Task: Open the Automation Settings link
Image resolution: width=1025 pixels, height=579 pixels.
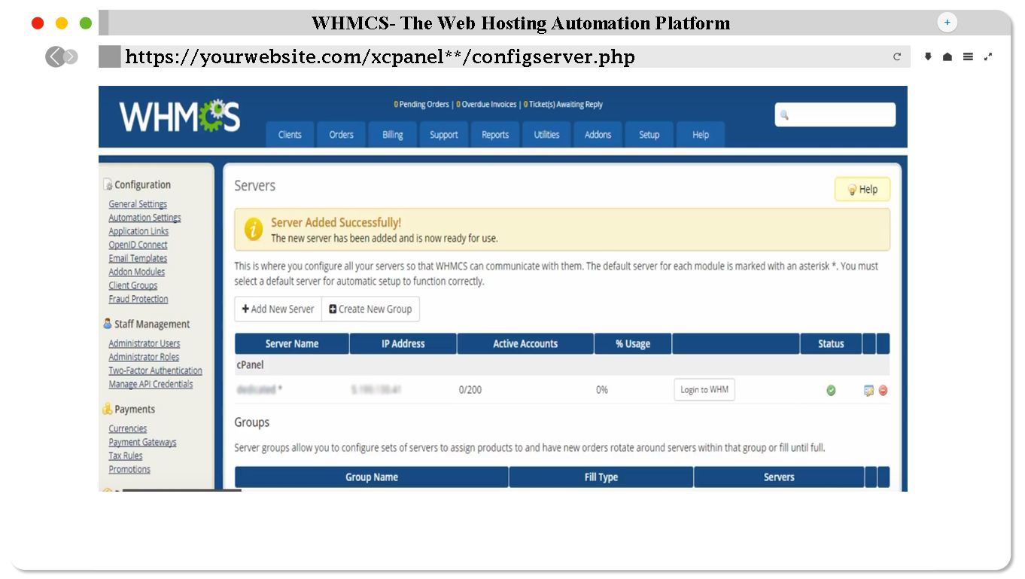Action: point(144,218)
